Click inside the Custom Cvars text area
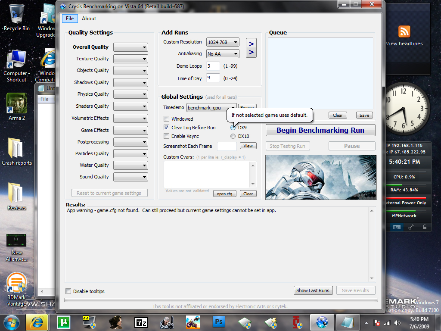441x331 pixels. [x=207, y=174]
